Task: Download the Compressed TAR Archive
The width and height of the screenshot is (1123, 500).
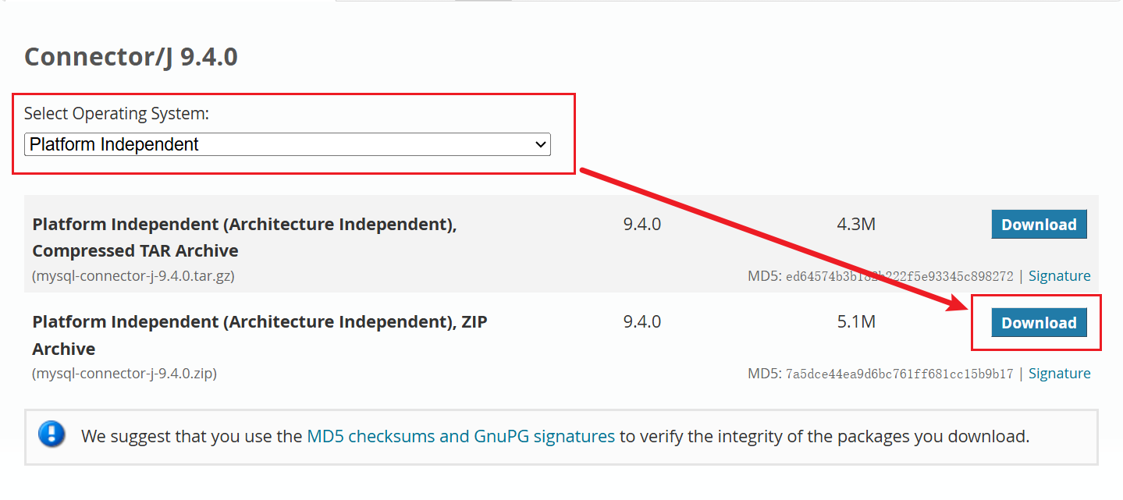Action: click(x=1039, y=225)
